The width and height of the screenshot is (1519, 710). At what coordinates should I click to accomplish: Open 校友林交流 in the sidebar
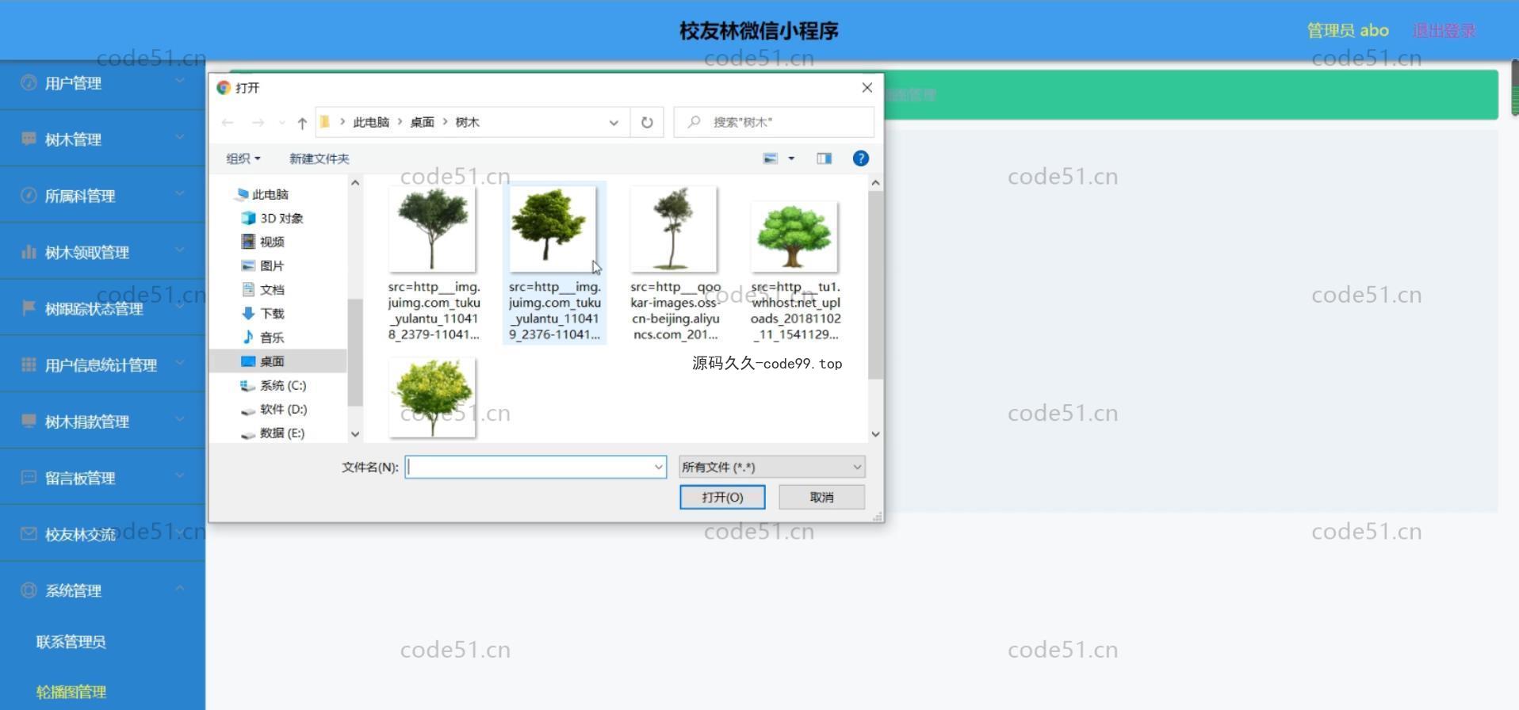click(x=80, y=534)
